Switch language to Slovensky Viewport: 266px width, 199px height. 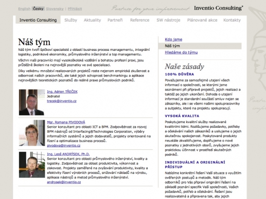(55, 9)
